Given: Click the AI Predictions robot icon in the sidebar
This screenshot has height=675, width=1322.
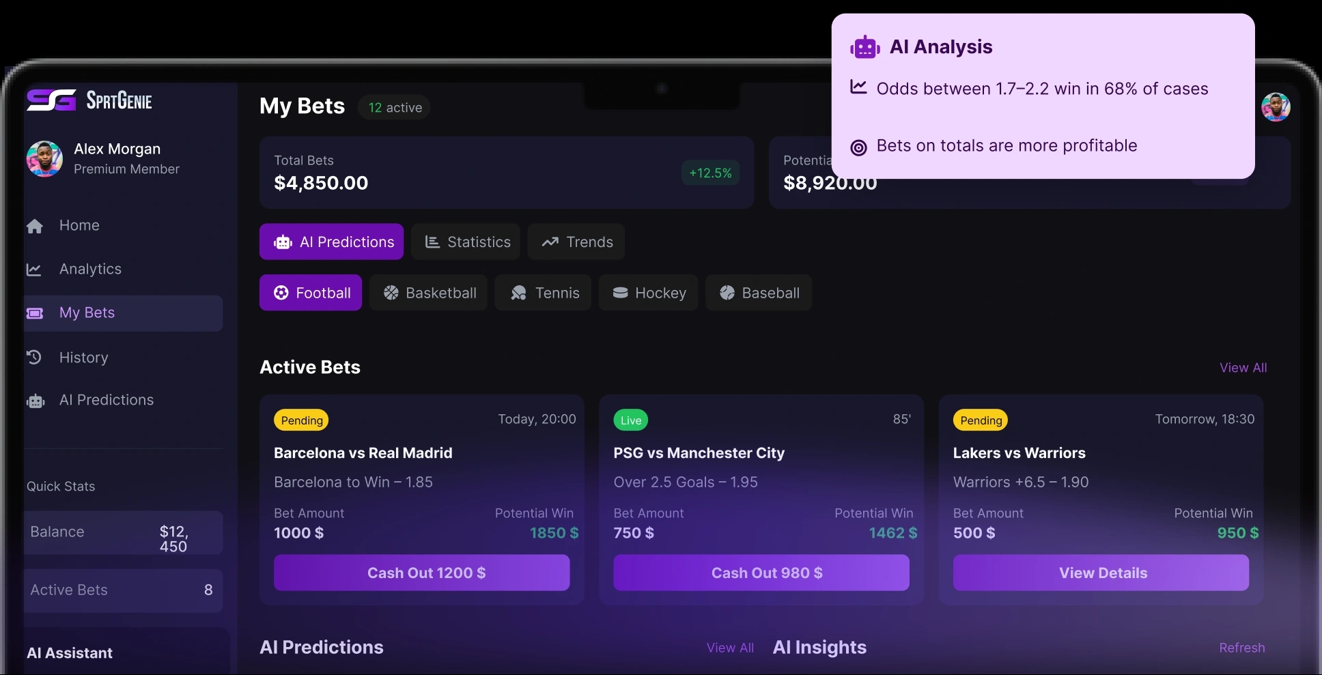Looking at the screenshot, I should [x=36, y=401].
